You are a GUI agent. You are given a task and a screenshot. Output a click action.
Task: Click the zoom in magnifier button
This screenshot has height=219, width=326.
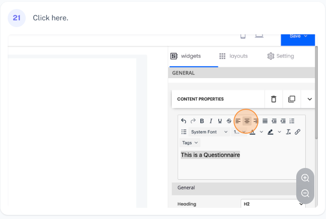pos(305,178)
